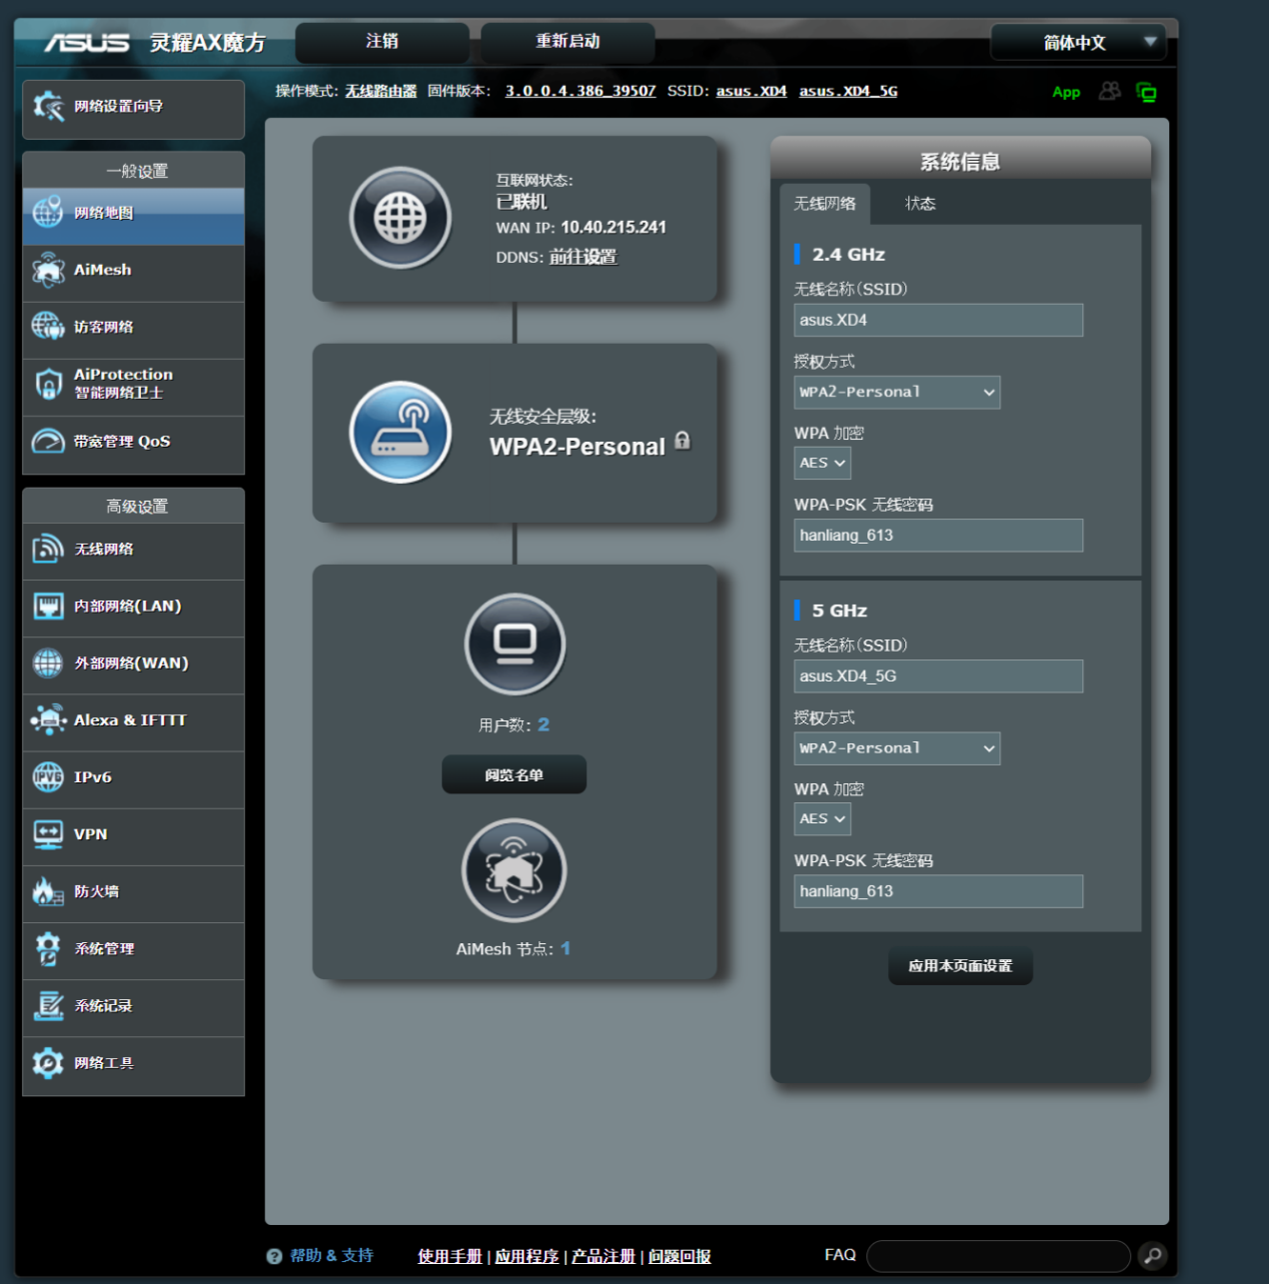Open Guest Network (访客网络) settings

[x=133, y=330]
